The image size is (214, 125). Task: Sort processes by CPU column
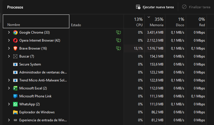point(134,22)
